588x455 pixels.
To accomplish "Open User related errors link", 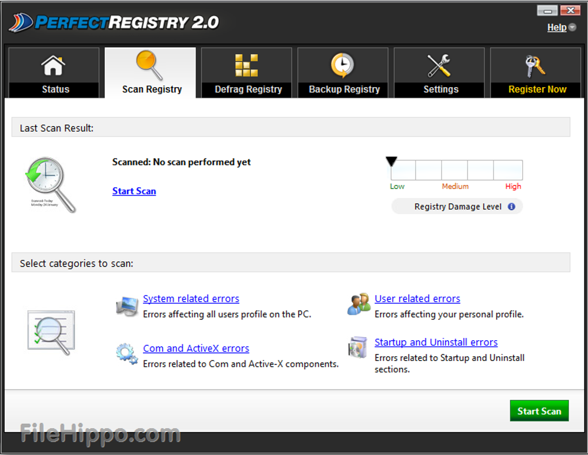I will (417, 299).
